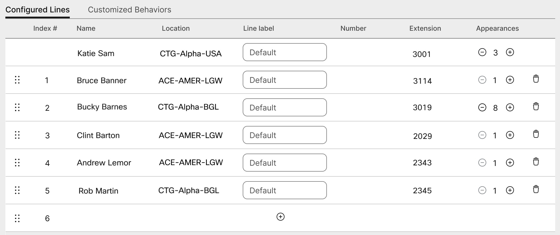Select the name Andrew Lemor
The image size is (560, 235).
click(104, 163)
